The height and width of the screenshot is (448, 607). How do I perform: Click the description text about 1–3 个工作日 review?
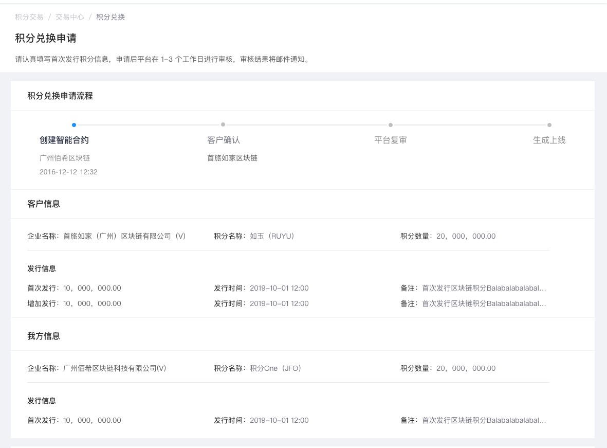coord(162,59)
